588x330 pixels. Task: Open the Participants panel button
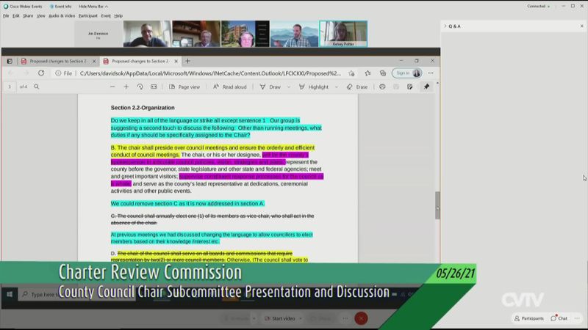click(x=528, y=318)
